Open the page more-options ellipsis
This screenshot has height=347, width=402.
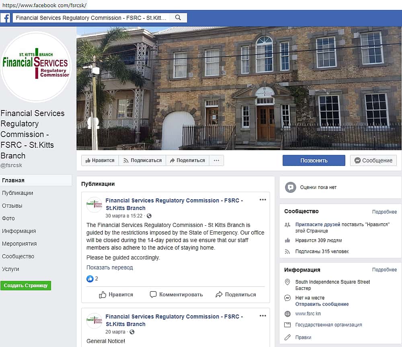coord(216,160)
